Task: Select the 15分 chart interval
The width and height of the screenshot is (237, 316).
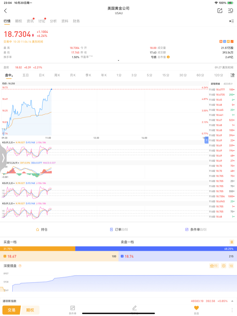Action: [166, 75]
